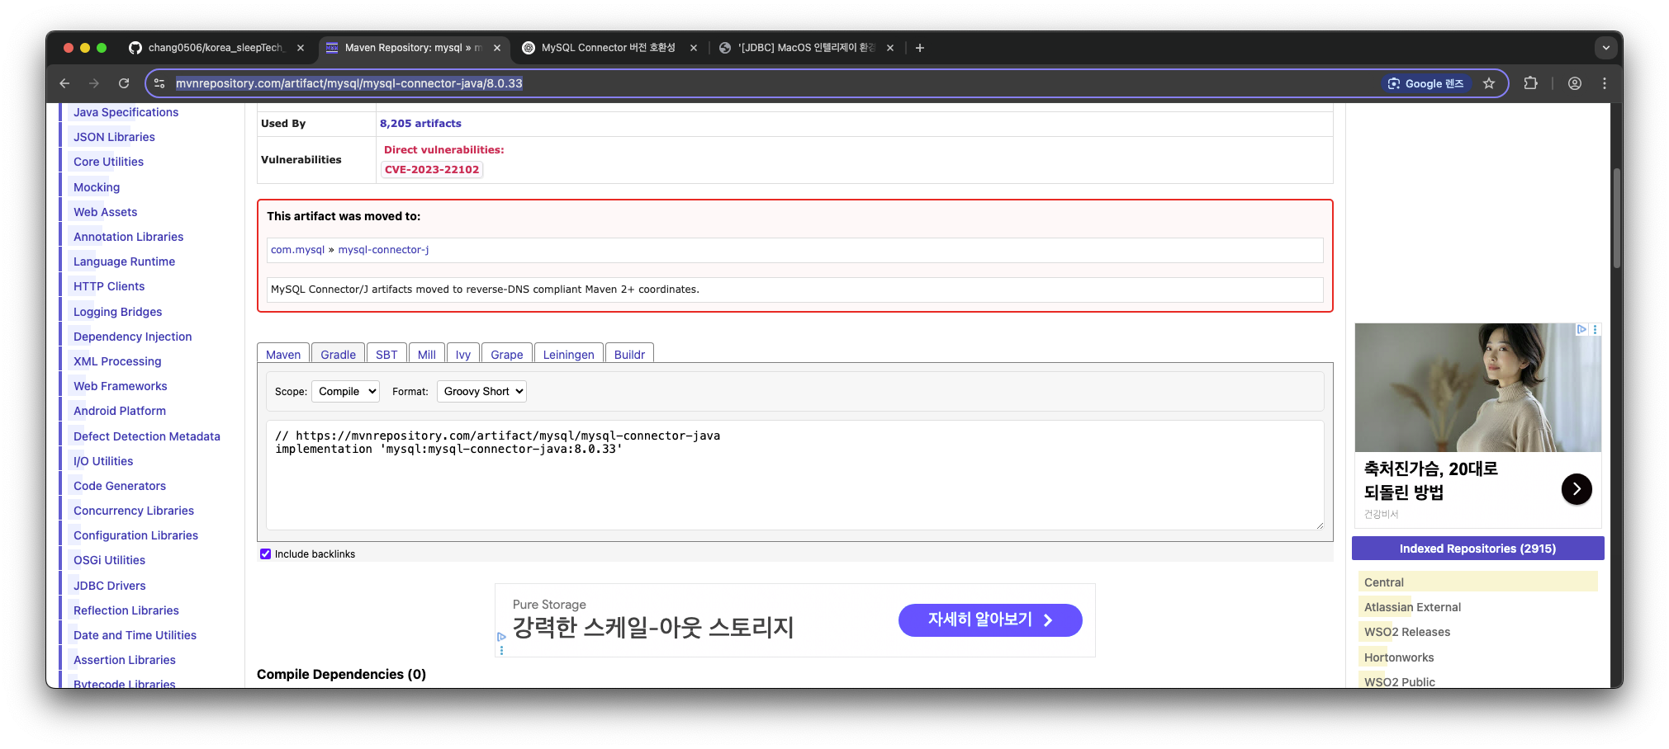Open the WSO2 Releases repository link
This screenshot has height=749, width=1669.
click(x=1407, y=632)
